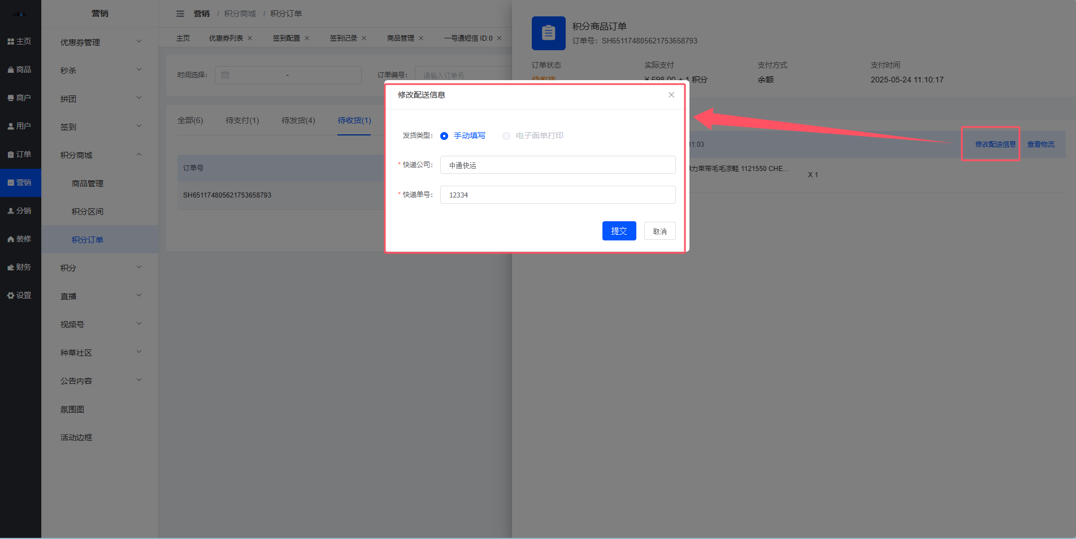
Task: Expand the 优惠券管理 submenu
Action: (100, 42)
